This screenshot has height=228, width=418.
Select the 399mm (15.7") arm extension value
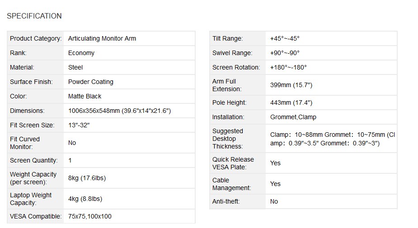pos(291,85)
